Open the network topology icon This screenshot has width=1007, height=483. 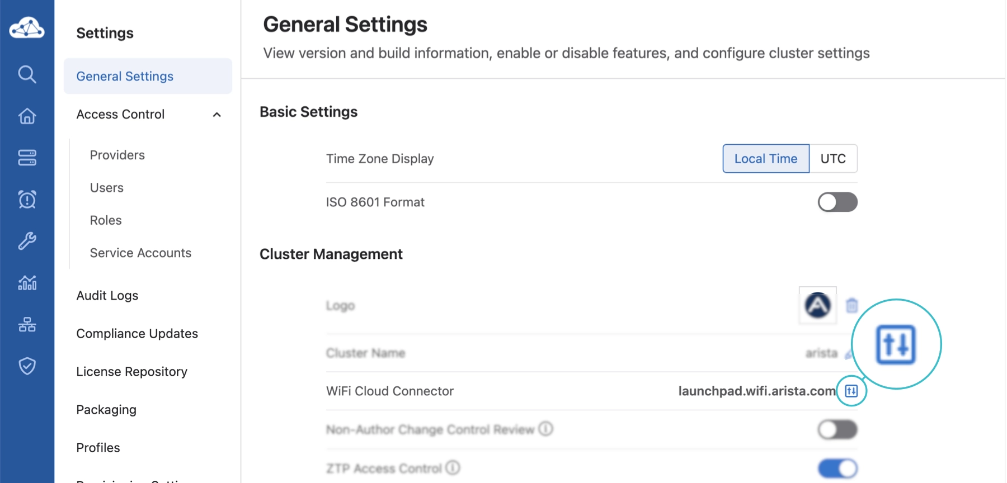[27, 324]
